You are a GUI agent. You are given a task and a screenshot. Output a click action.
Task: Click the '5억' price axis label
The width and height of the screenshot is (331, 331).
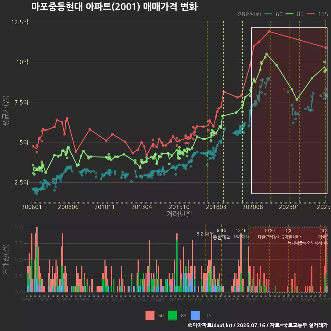tap(24, 142)
